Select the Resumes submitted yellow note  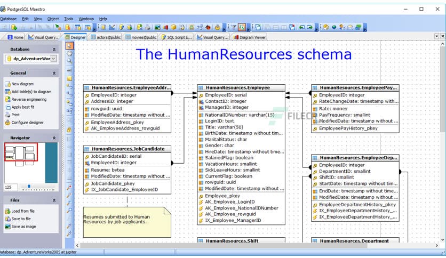127,222
